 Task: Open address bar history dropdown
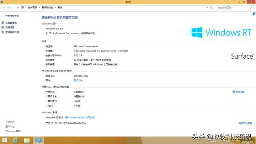[x=207, y=7]
